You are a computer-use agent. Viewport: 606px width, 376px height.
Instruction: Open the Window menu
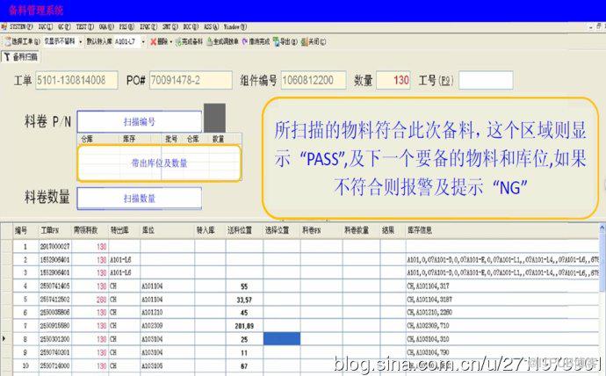(x=235, y=26)
